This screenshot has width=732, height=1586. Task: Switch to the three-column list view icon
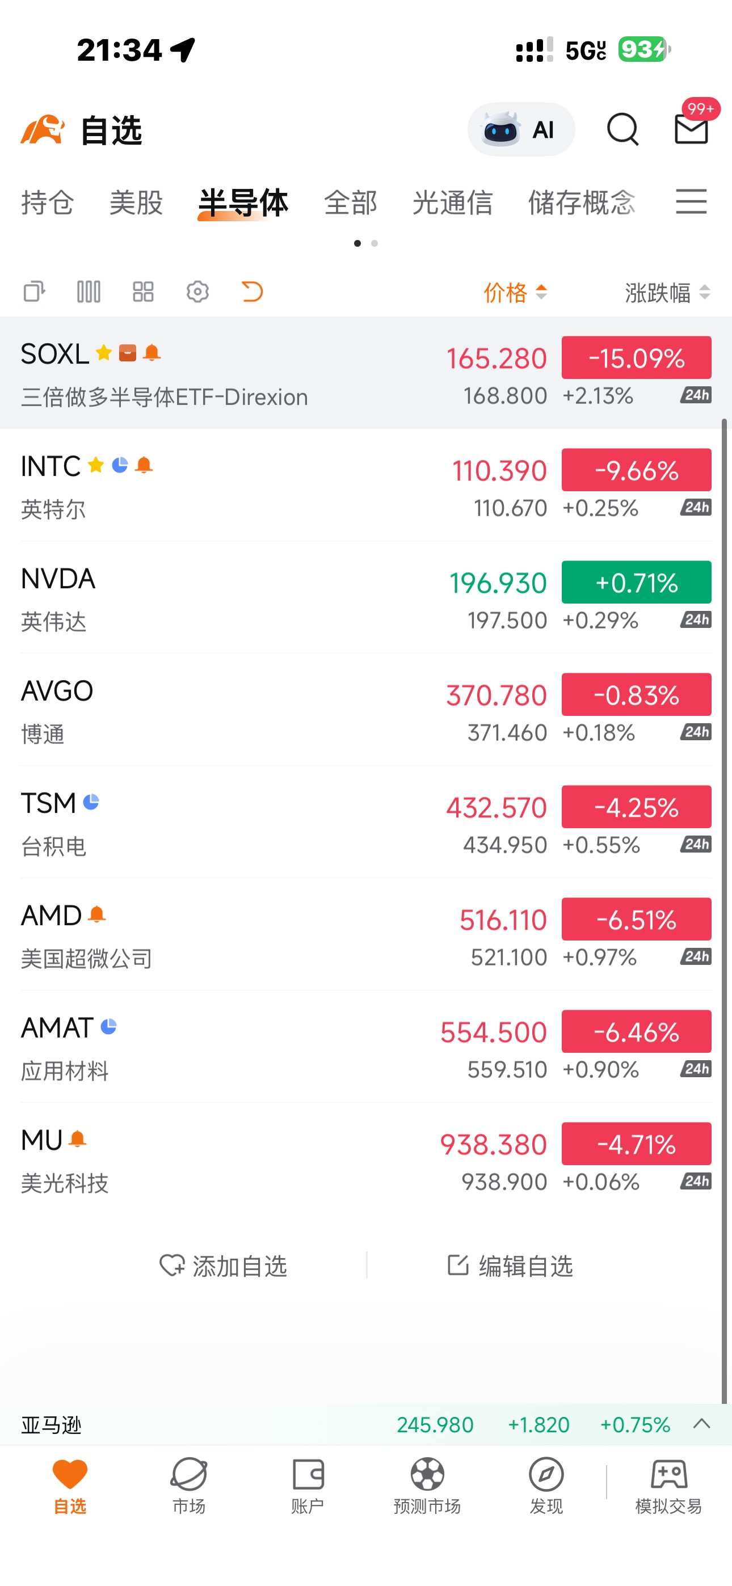tap(89, 291)
